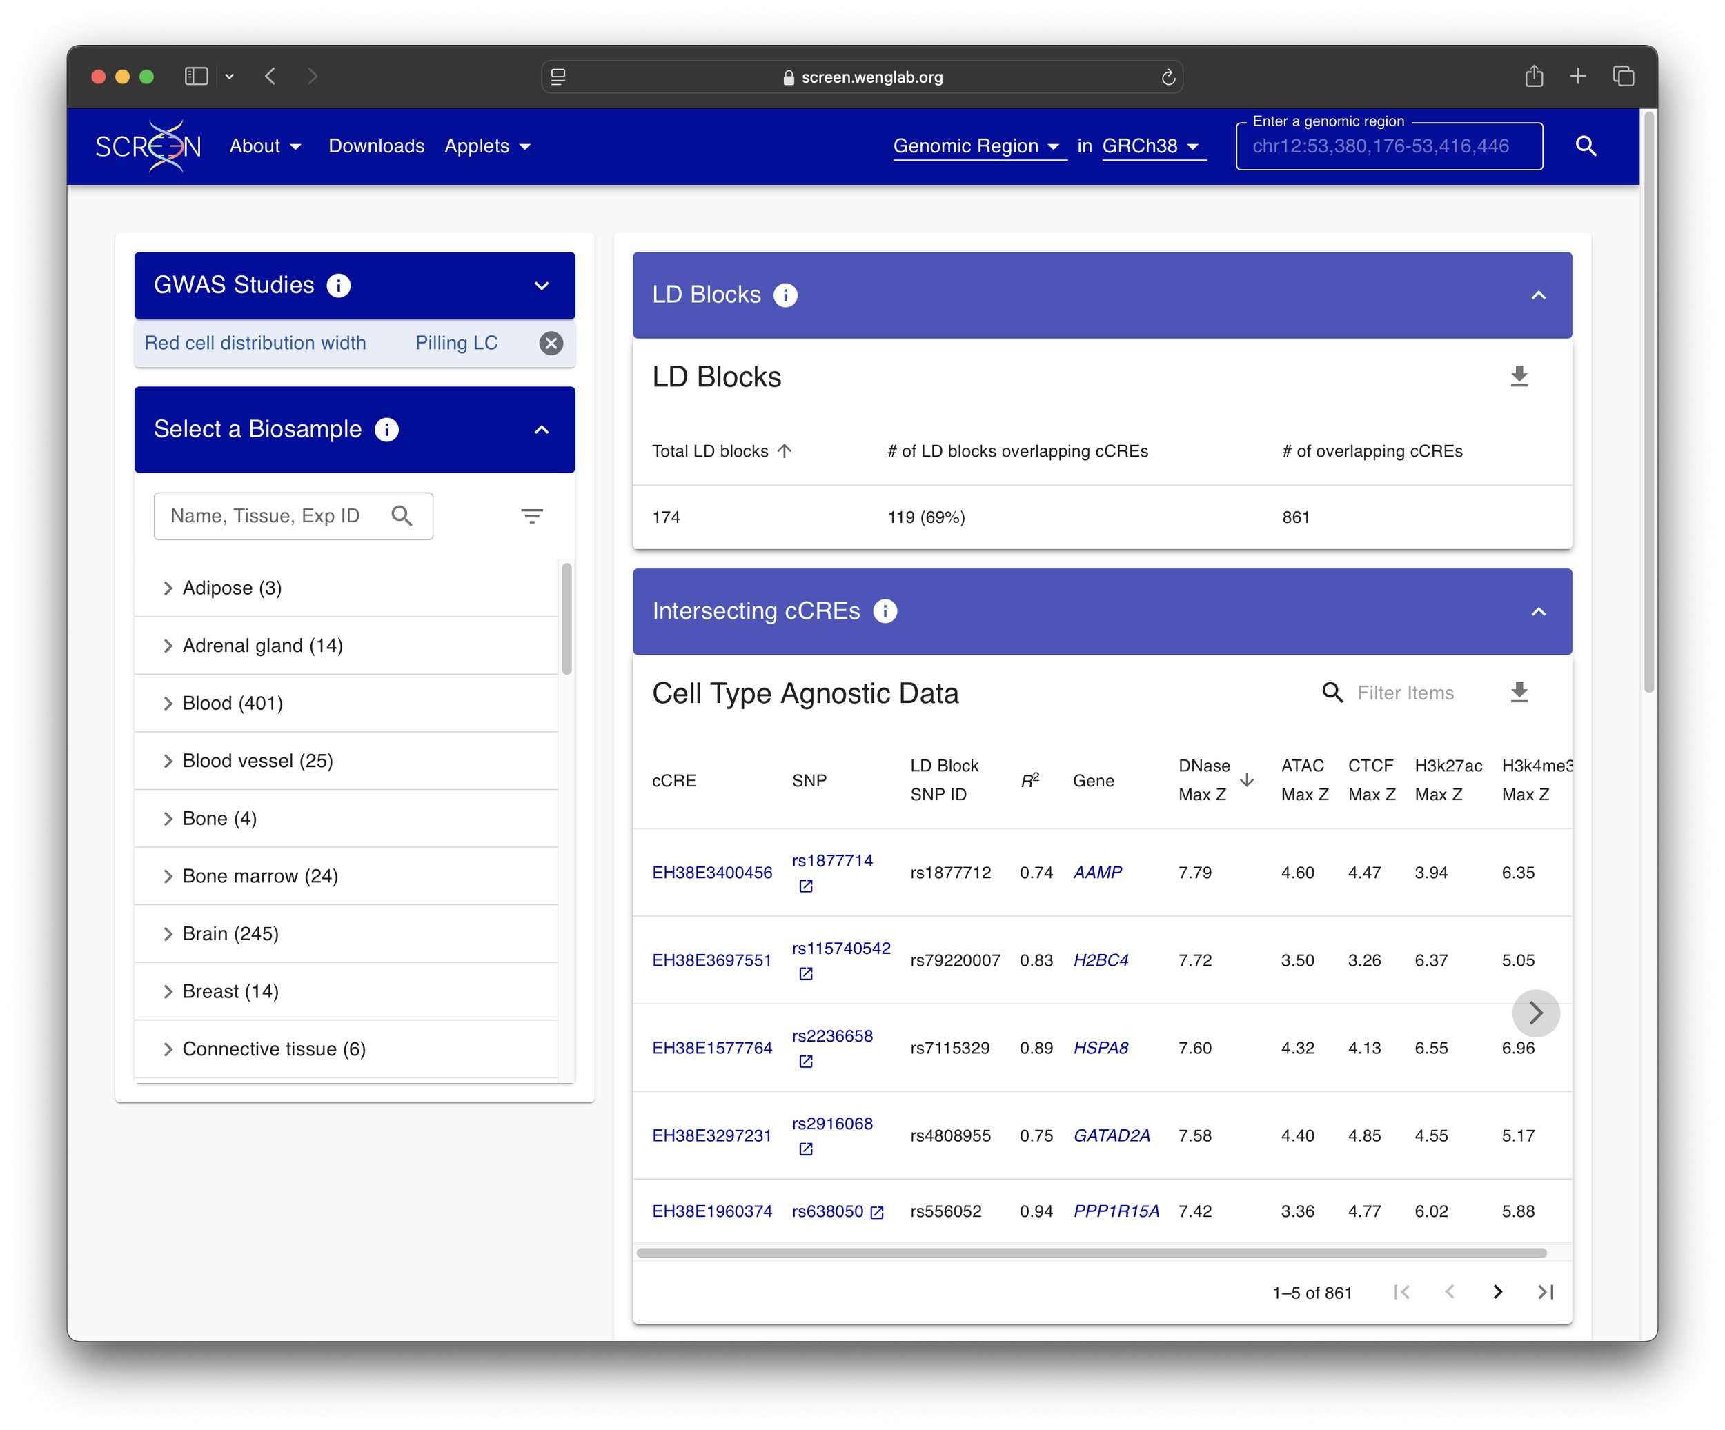
Task: Jump to last page of cCRE results
Action: [x=1545, y=1292]
